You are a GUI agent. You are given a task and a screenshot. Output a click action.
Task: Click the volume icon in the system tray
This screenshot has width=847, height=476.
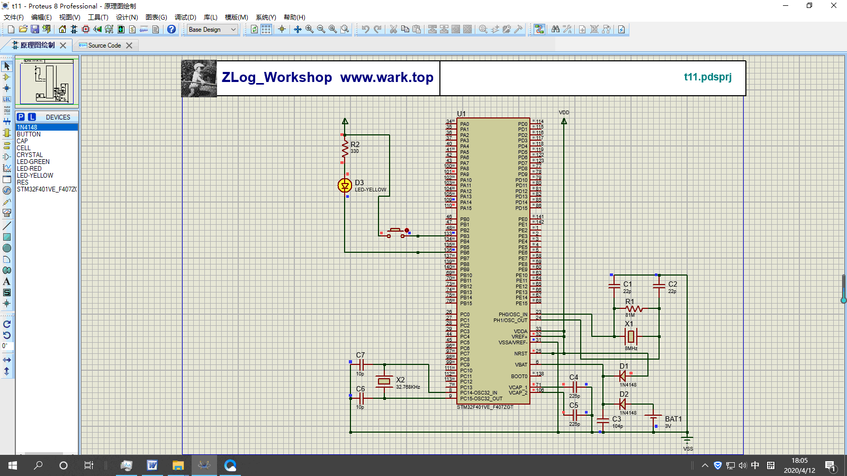[742, 465]
